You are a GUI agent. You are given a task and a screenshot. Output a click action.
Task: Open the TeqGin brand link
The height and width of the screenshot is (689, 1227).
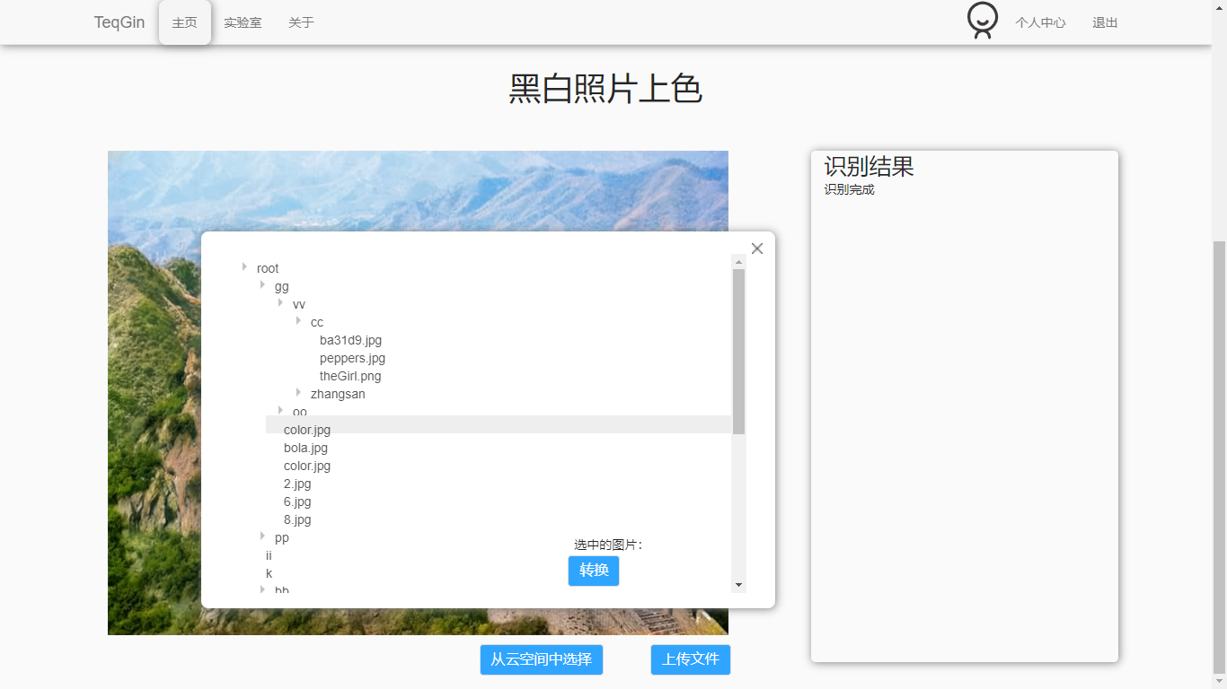[x=119, y=22]
